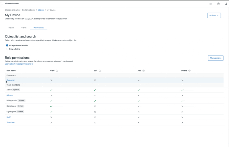
Task: Click Admin row View checkmark
Action: 51,90
